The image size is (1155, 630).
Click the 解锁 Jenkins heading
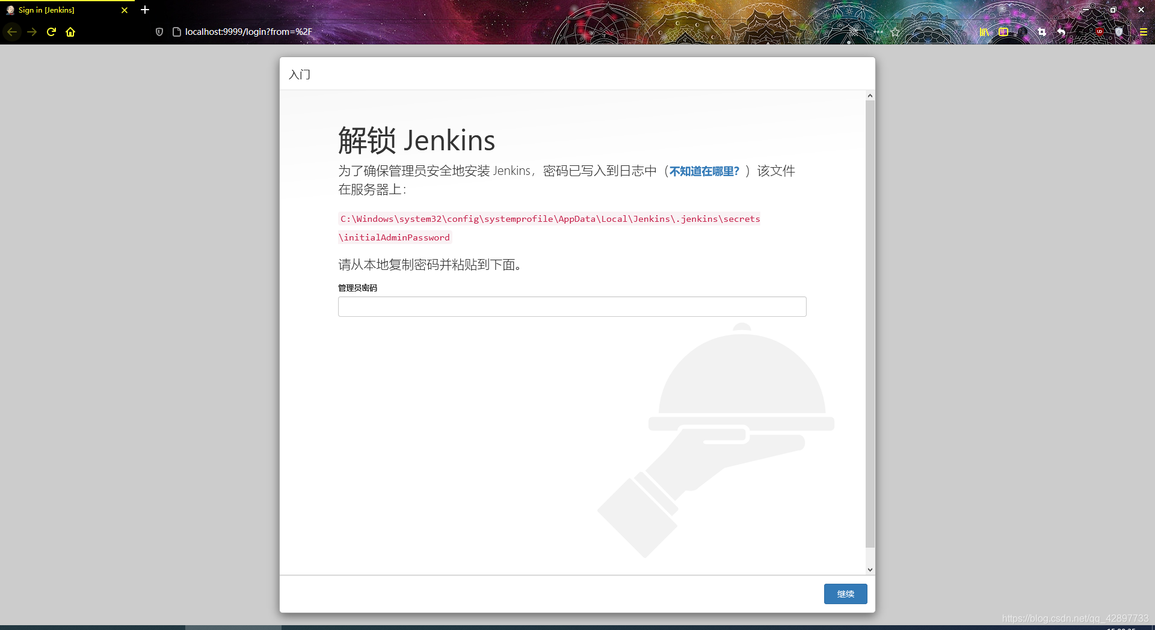(x=416, y=141)
